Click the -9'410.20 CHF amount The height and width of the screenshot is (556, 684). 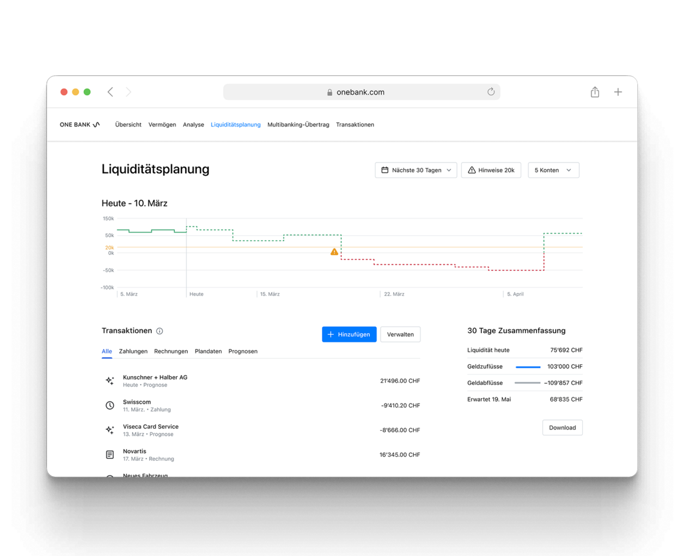pos(400,406)
